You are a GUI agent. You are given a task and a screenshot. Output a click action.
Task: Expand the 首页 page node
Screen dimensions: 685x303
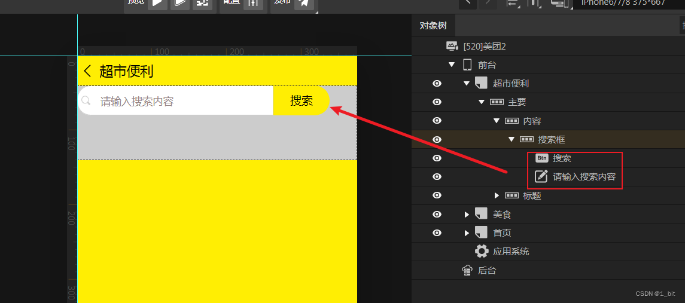tap(467, 232)
